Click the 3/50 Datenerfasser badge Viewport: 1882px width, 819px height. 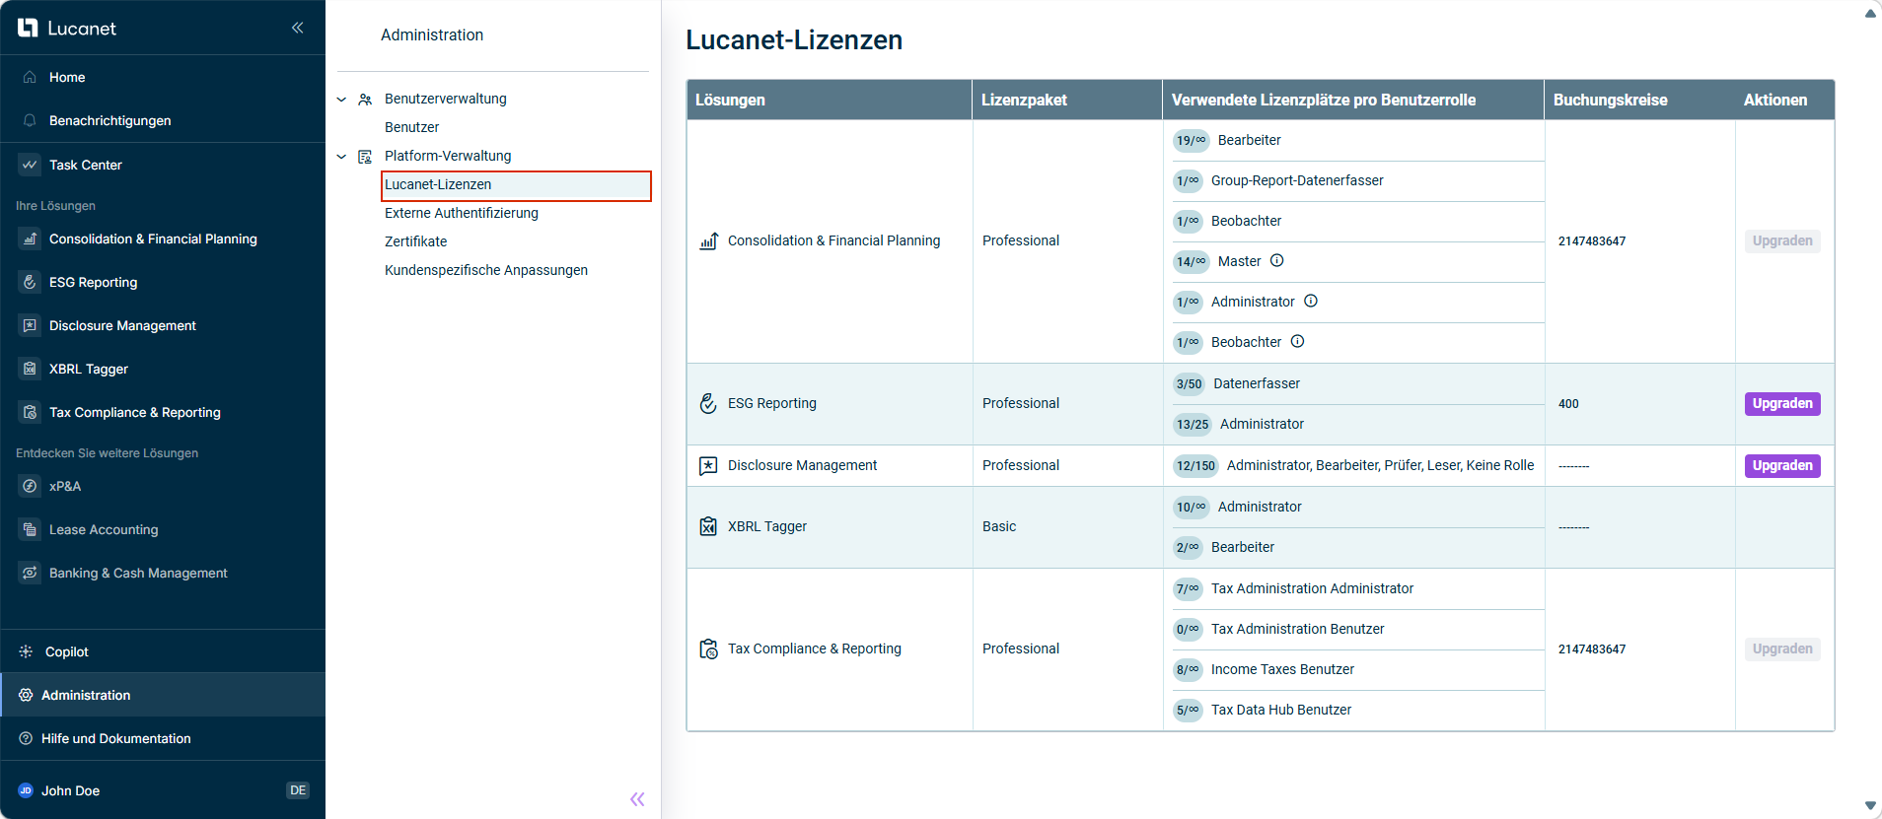tap(1190, 383)
